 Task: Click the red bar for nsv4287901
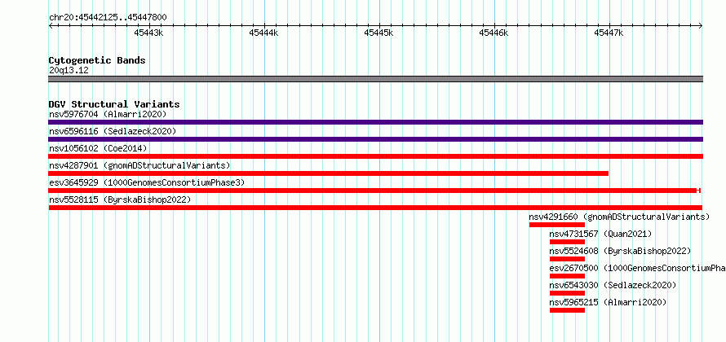(328, 173)
